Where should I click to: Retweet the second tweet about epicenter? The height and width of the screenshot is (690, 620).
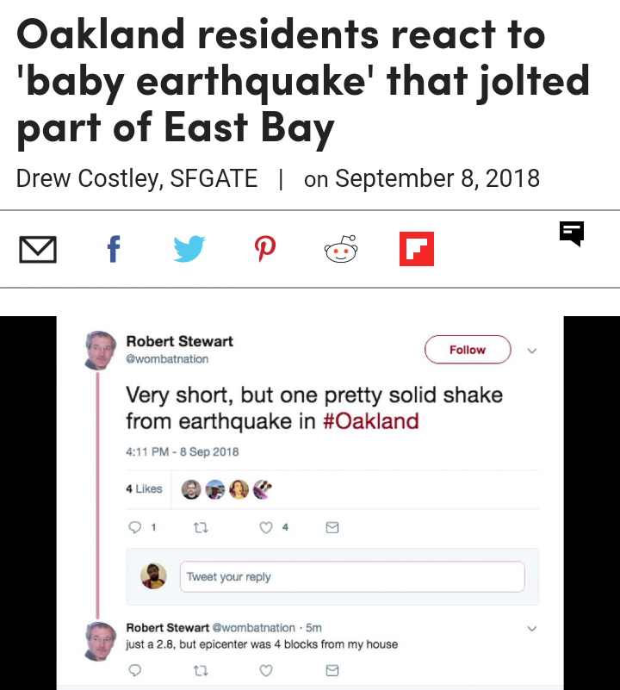[200, 669]
